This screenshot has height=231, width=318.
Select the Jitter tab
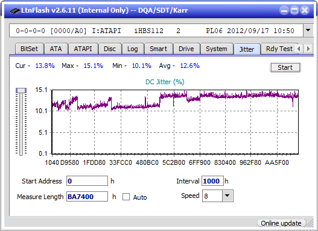(247, 49)
